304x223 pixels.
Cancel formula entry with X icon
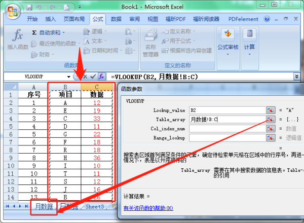click(85, 77)
